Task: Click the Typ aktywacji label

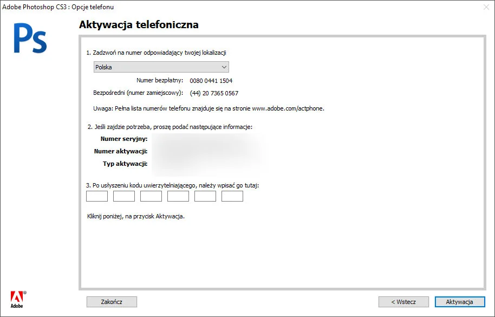Action: 125,164
